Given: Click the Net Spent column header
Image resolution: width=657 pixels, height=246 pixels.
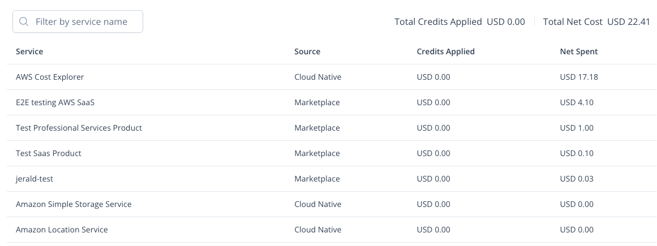Looking at the screenshot, I should click(x=579, y=51).
